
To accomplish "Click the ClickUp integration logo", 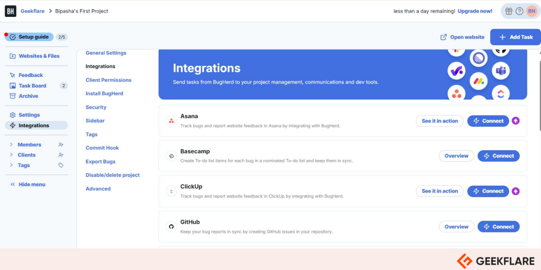I will (171, 191).
